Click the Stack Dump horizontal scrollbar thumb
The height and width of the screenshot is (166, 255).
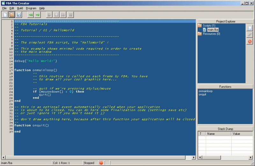click(211, 157)
